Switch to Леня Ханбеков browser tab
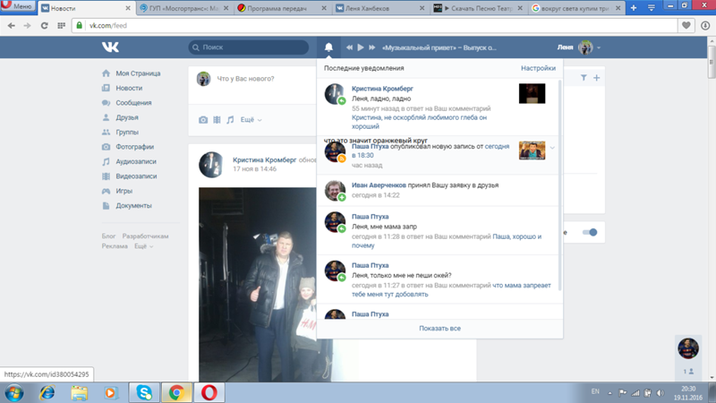The width and height of the screenshot is (716, 403). coord(379,8)
